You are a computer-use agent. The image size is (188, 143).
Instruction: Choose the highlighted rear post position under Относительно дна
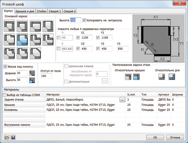(x=171, y=77)
